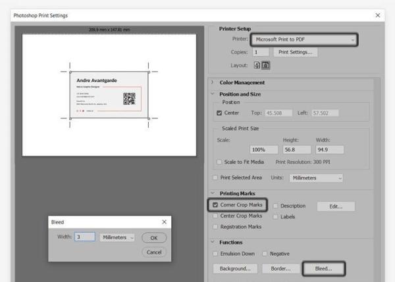Collapse the Functions section
Image resolution: width=395 pixels, height=282 pixels.
point(213,242)
